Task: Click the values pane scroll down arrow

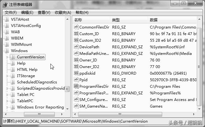Action: click(x=199, y=109)
